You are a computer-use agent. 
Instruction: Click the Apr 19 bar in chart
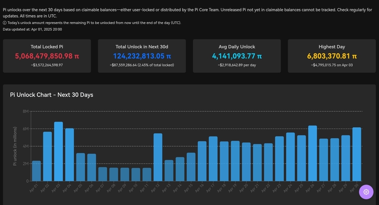tap(235, 161)
